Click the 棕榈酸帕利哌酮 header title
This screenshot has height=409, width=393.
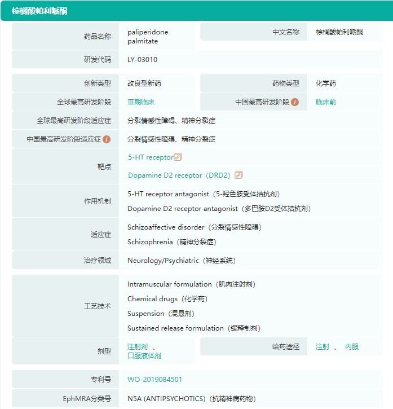[x=39, y=11]
